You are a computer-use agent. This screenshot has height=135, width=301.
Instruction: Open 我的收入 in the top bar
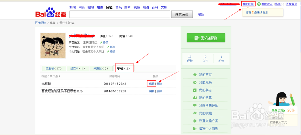pyautogui.click(x=267, y=4)
